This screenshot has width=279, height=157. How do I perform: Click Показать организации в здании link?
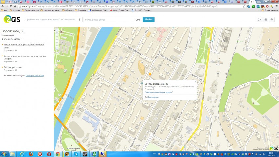click(x=159, y=92)
